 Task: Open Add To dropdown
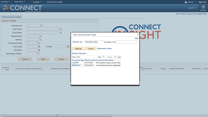pyautogui.click(x=192, y=8)
